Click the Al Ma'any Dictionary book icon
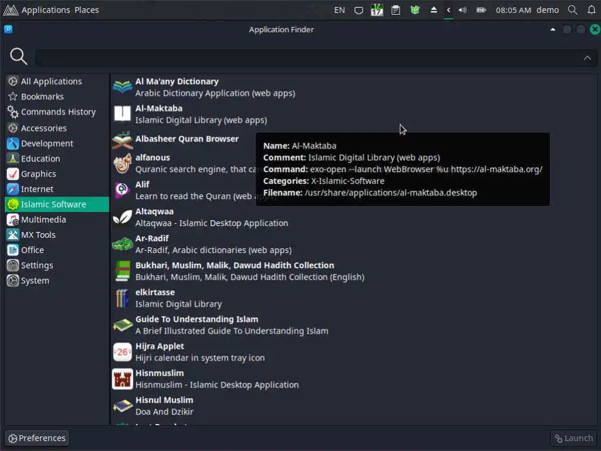Viewport: 601px width, 451px height. coord(122,87)
